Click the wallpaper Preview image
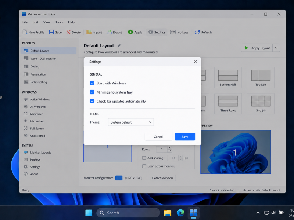This screenshot has width=294, height=220. (236, 152)
